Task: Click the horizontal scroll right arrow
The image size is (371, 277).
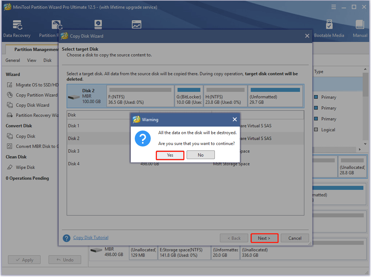Action: 360,149
